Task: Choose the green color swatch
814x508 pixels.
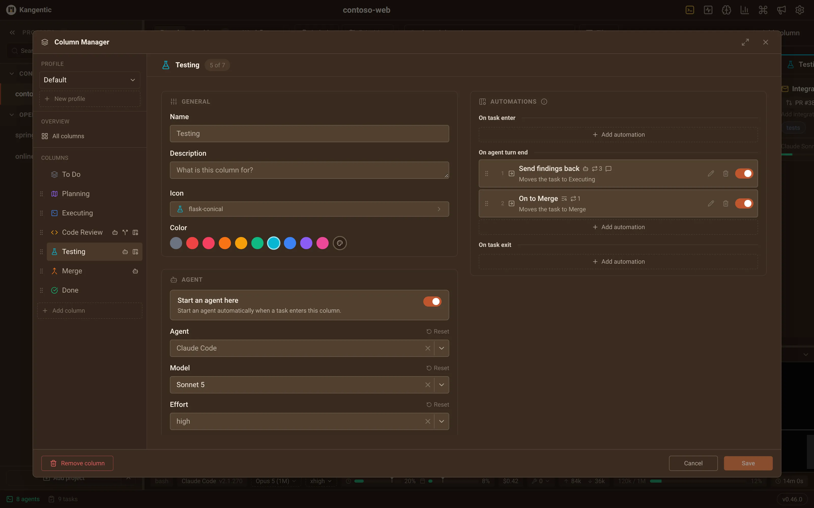Action: (257, 243)
